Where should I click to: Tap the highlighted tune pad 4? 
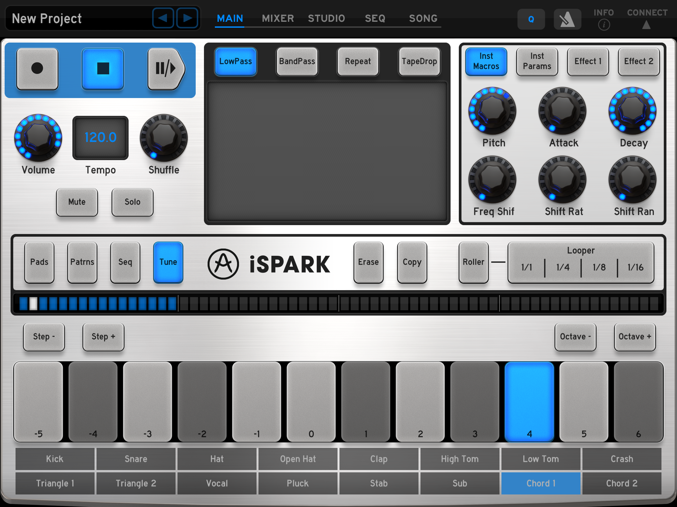[529, 402]
